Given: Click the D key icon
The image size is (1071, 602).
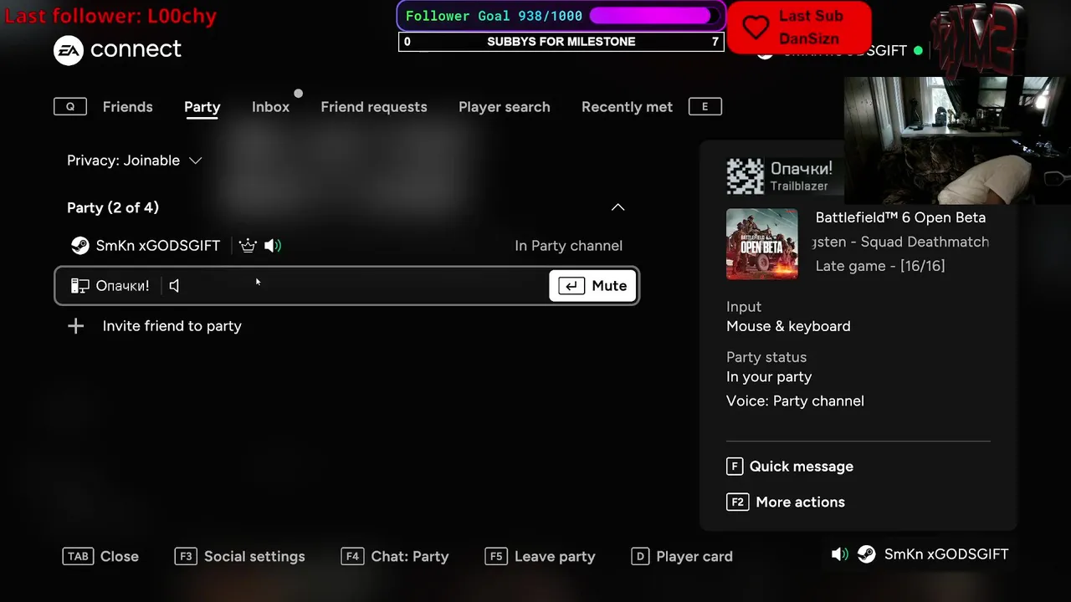Looking at the screenshot, I should pyautogui.click(x=640, y=557).
